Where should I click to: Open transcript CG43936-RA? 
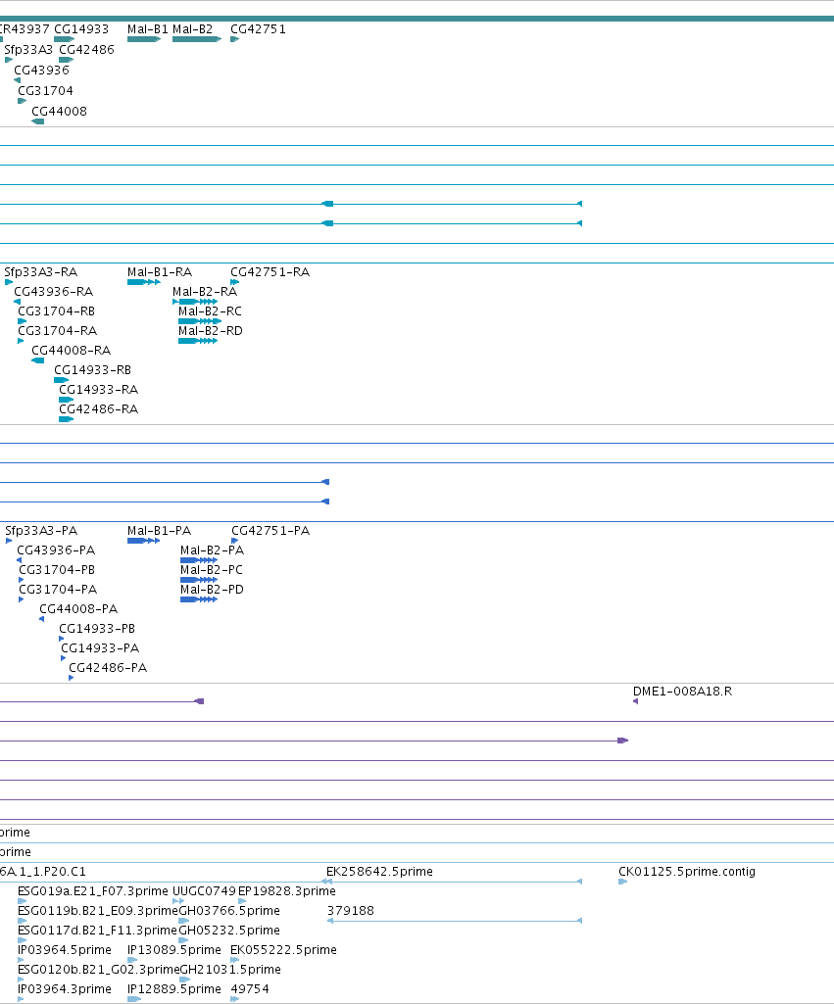pos(54,292)
